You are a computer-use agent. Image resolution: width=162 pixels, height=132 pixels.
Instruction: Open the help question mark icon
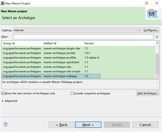(x=5, y=124)
